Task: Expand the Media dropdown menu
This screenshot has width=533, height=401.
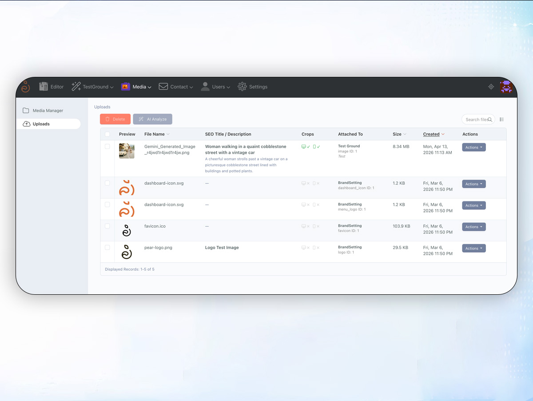Action: click(136, 87)
